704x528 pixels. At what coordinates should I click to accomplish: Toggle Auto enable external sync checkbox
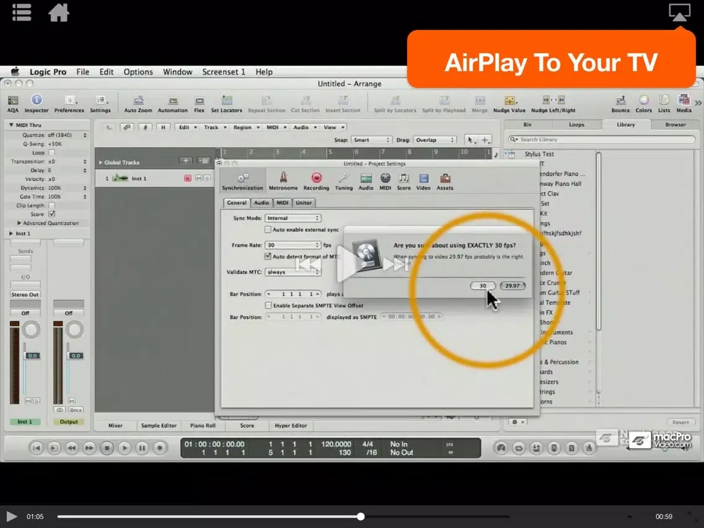click(x=268, y=229)
